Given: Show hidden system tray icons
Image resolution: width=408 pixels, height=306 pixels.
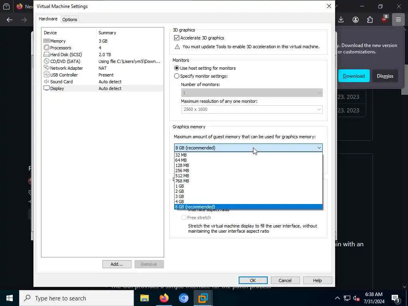Looking at the screenshot, I should 337,298.
